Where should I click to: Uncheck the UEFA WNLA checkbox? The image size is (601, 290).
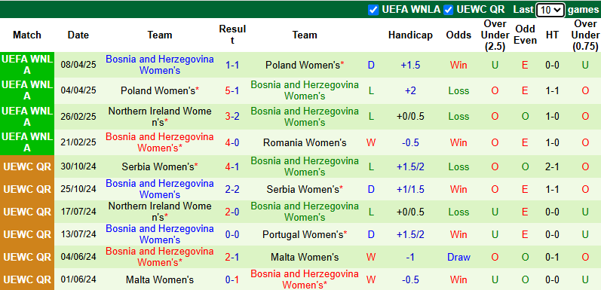coord(373,10)
